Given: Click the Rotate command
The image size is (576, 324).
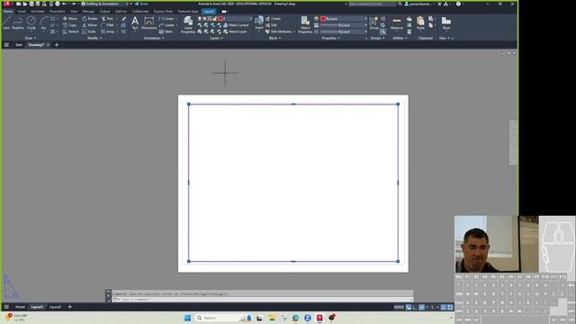Looking at the screenshot, I should pos(90,18).
